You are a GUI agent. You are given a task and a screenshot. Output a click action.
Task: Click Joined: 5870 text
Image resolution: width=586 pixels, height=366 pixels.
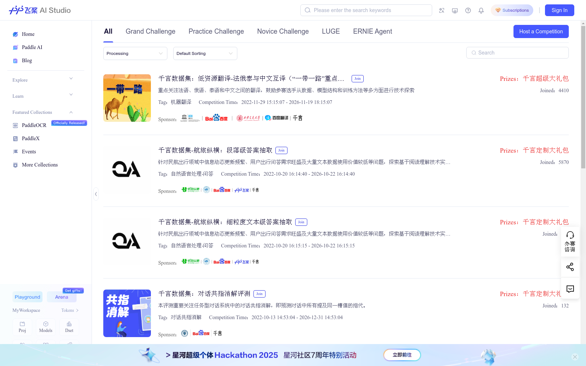tap(554, 163)
